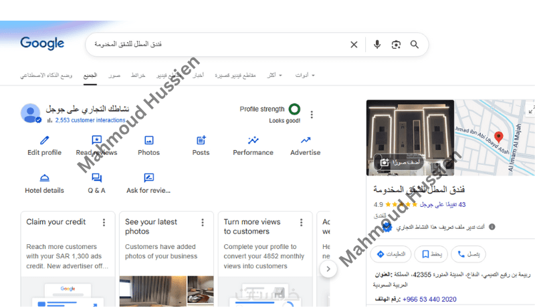Create new Posts
This screenshot has height=307, width=535.
201,145
